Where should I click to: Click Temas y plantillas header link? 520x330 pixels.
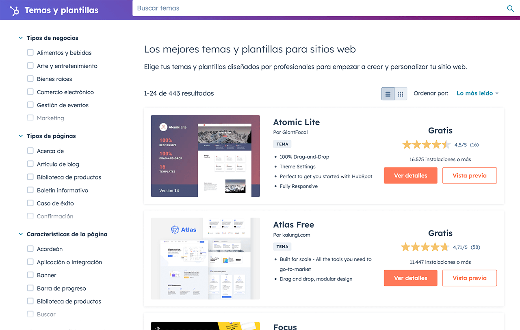[x=61, y=11]
